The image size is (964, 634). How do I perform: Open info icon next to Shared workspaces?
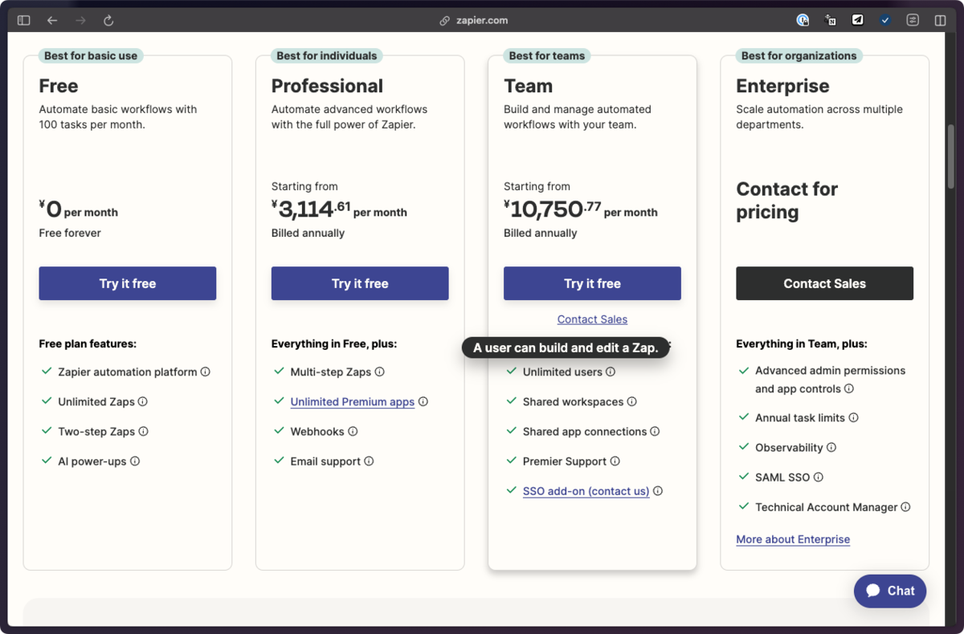[632, 401]
